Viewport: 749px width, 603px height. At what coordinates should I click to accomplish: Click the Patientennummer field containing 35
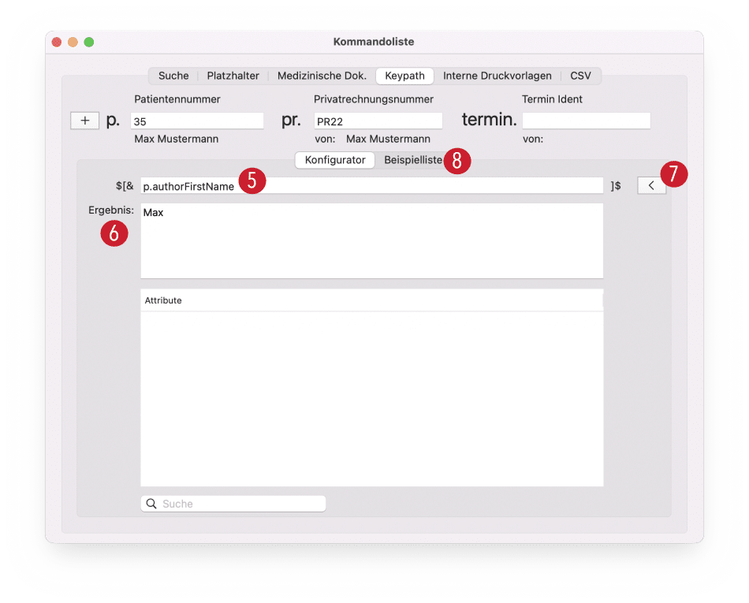point(197,121)
